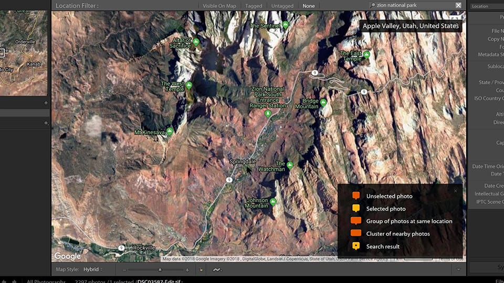The width and height of the screenshot is (504, 283).
Task: Click the Google logo on the map
Action: pyautogui.click(x=68, y=256)
